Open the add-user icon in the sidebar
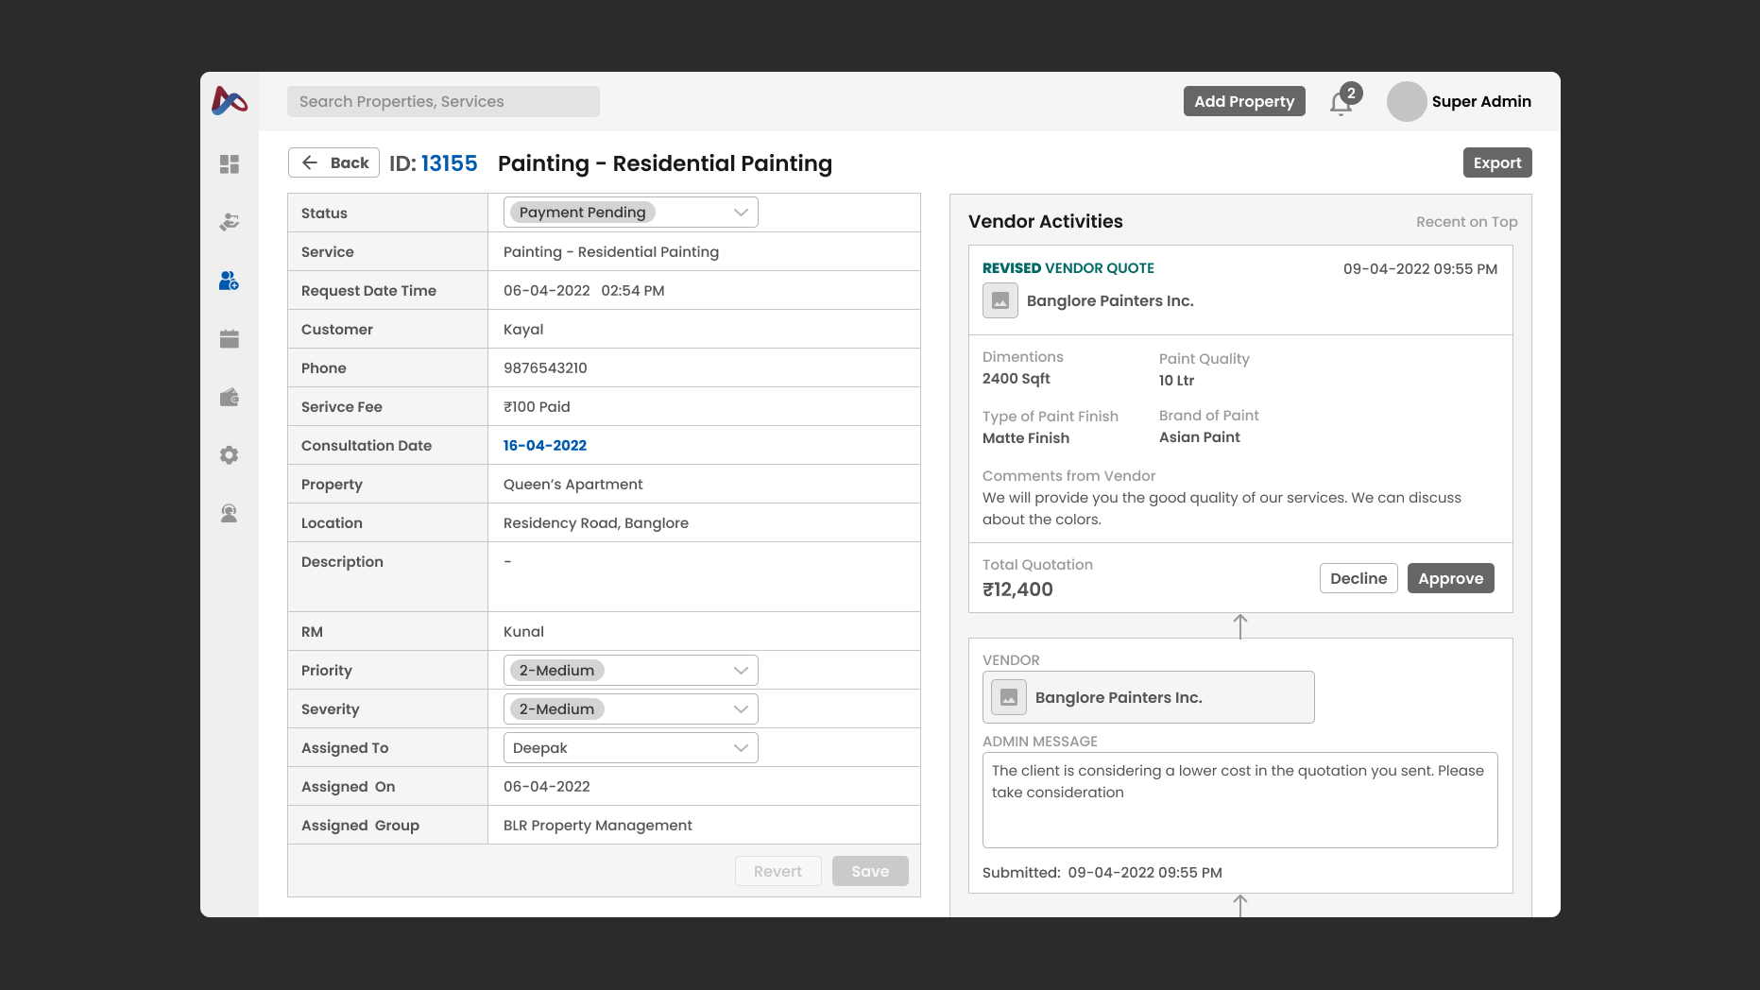Image resolution: width=1760 pixels, height=990 pixels. pyautogui.click(x=229, y=281)
